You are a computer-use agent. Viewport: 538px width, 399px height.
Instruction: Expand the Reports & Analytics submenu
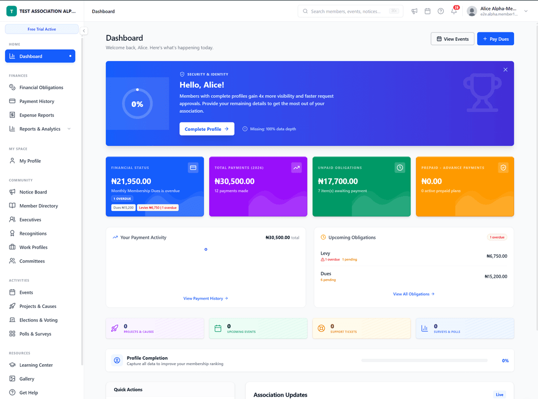[69, 129]
